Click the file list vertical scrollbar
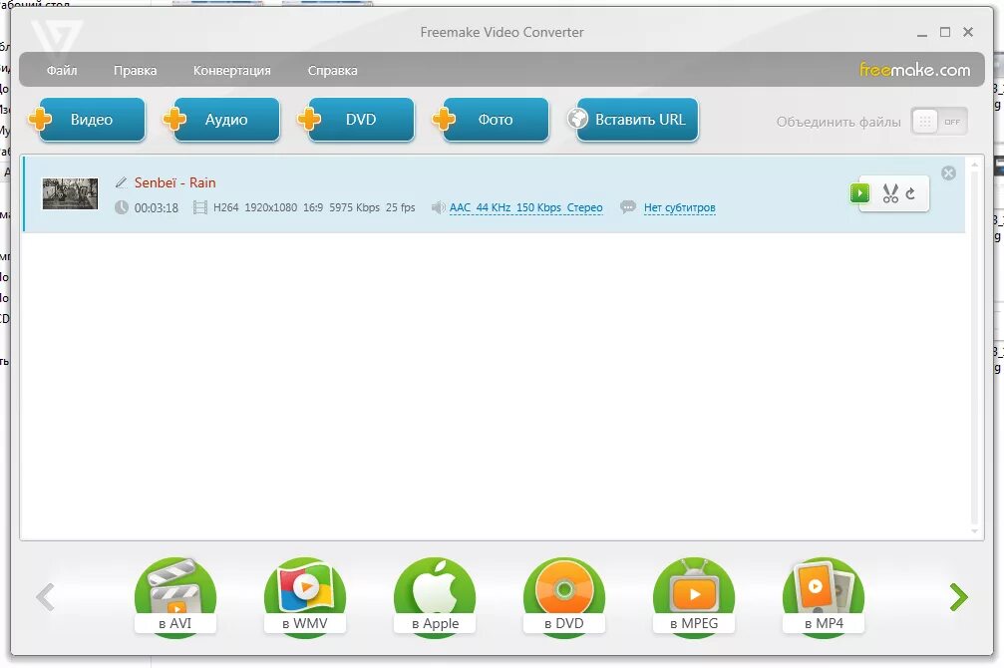This screenshot has height=668, width=1004. (974, 348)
